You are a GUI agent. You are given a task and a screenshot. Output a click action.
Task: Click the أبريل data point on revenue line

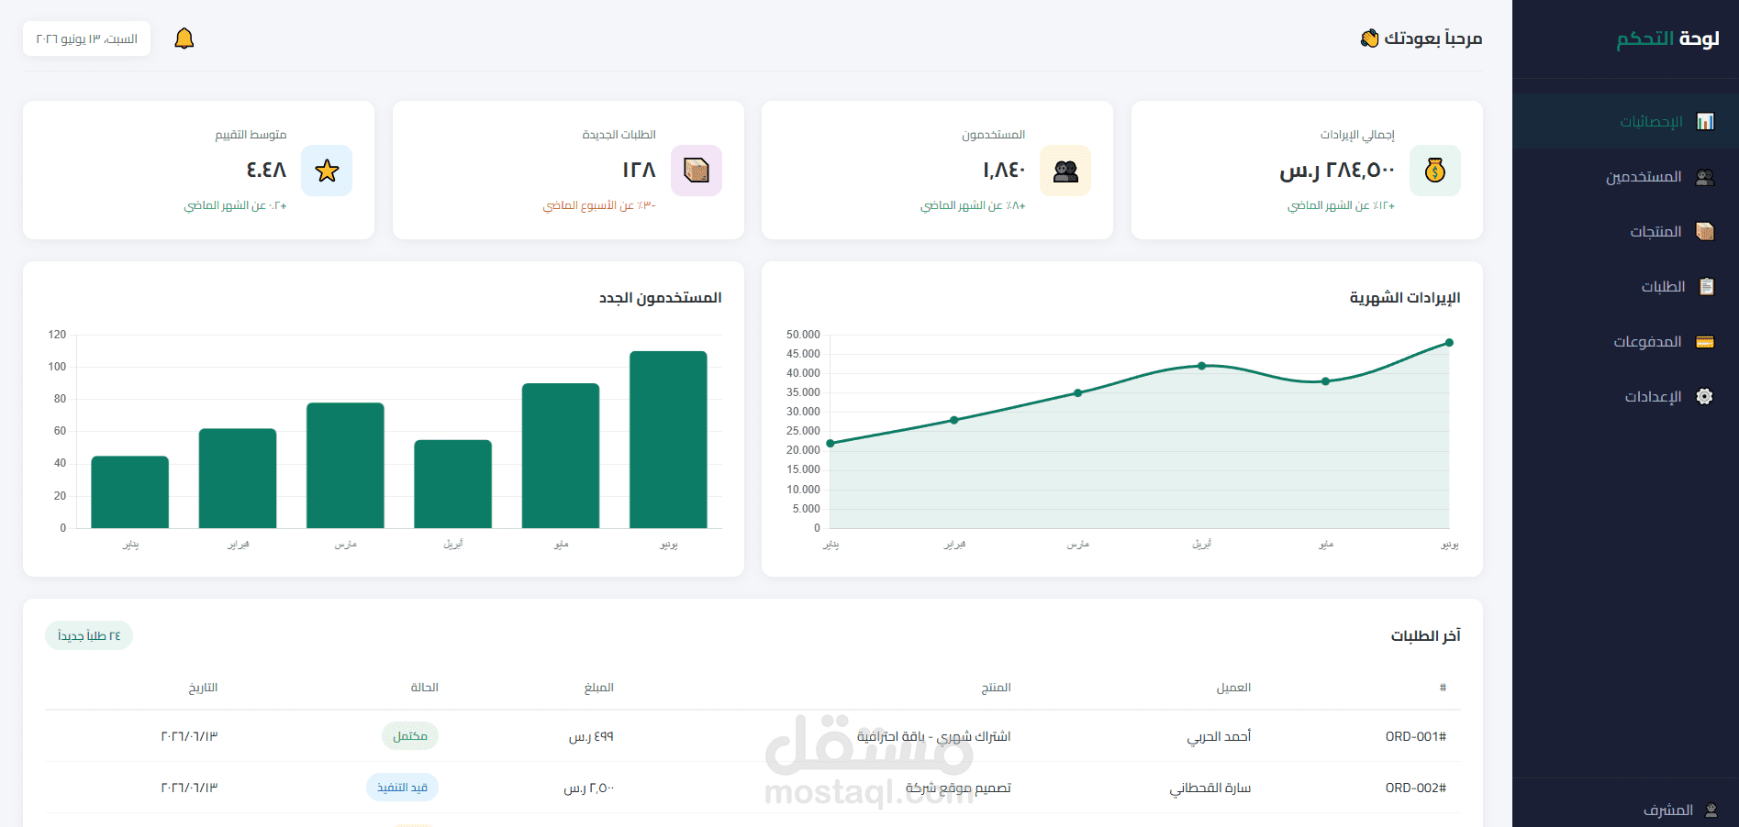(x=1201, y=366)
